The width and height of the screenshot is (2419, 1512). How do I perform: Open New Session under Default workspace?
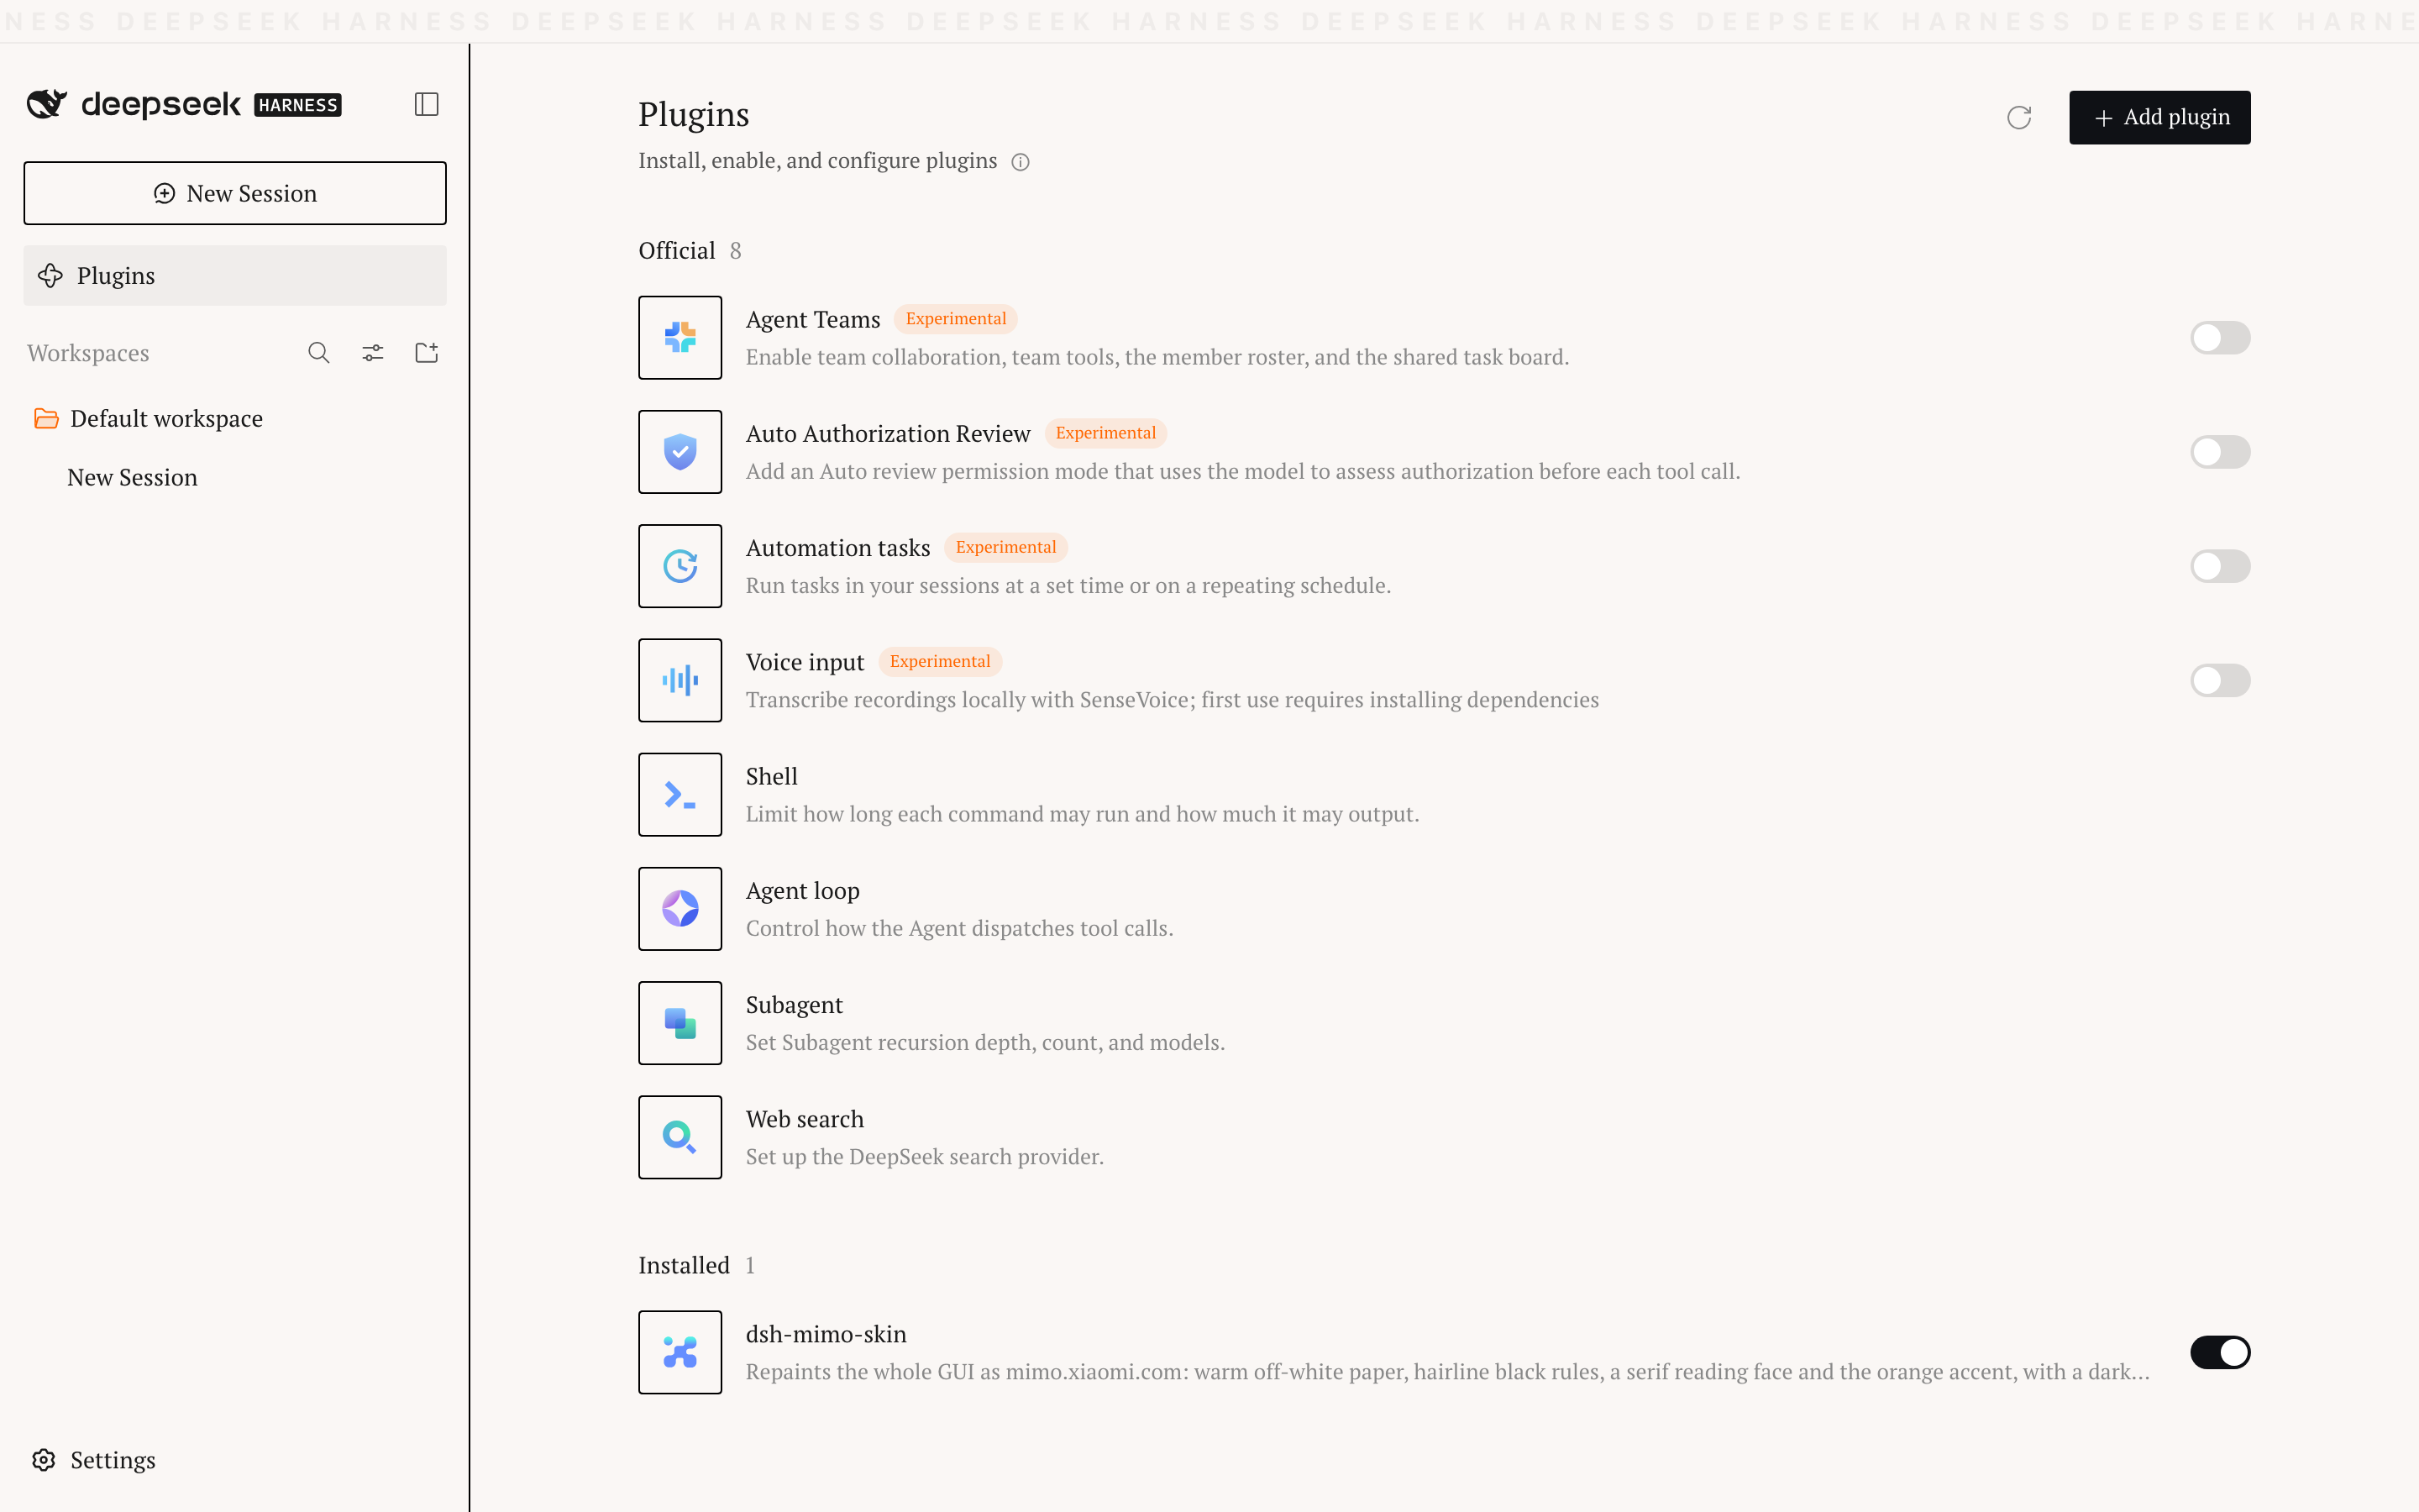click(x=133, y=478)
